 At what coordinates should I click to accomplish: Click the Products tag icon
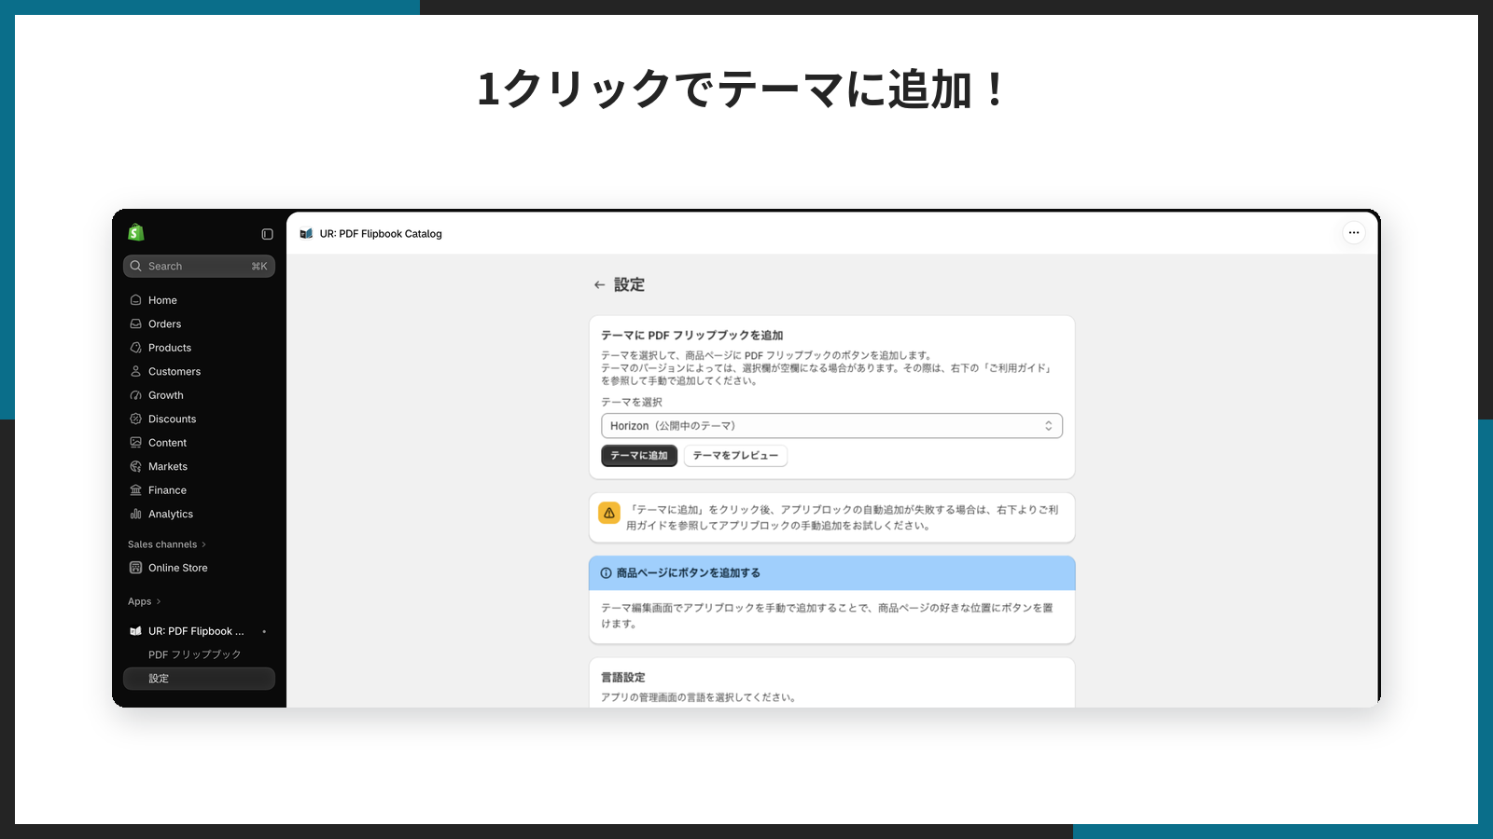click(136, 348)
